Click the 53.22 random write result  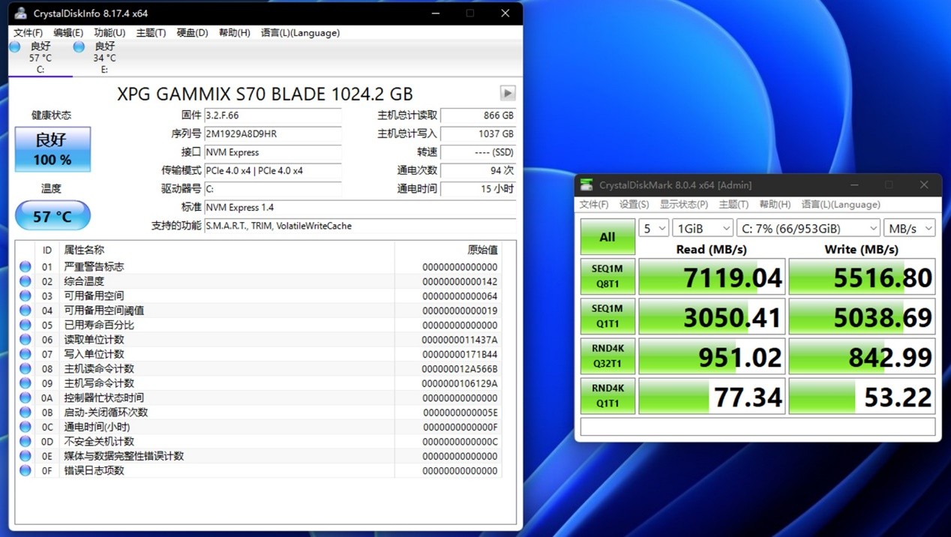coord(862,396)
